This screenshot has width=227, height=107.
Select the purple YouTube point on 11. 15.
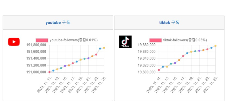[x=65, y=66]
